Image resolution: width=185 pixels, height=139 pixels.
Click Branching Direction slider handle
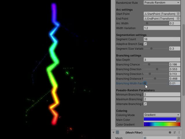pos(157,69)
